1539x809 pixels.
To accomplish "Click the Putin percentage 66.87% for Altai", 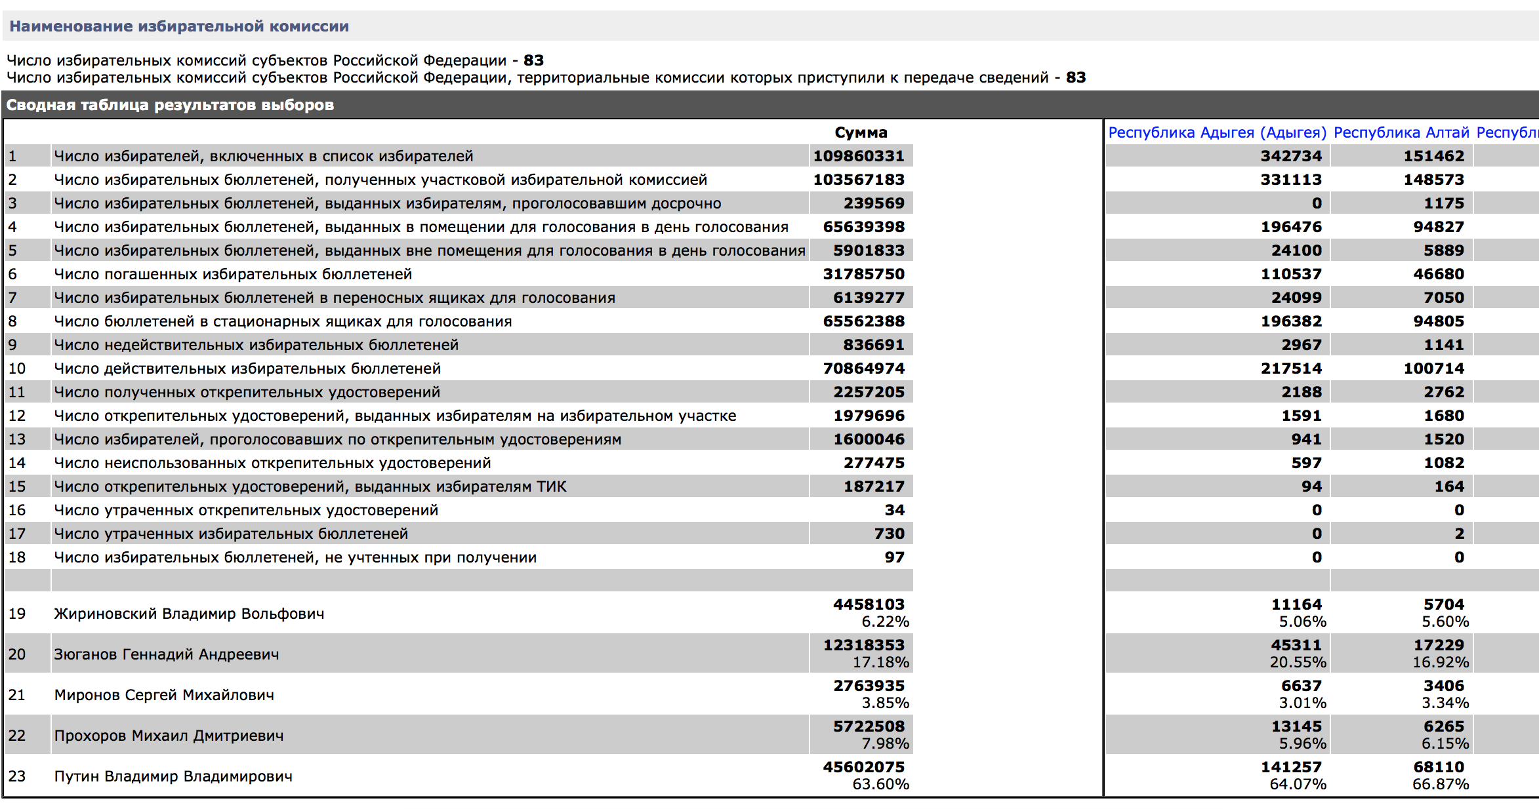I will [1441, 784].
